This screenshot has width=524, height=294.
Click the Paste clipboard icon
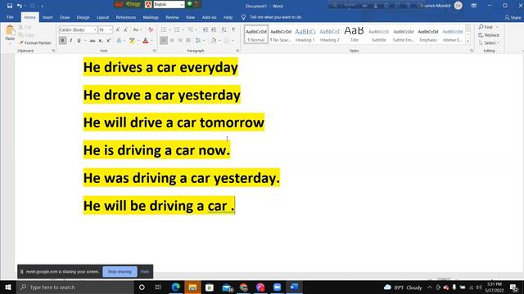10,31
